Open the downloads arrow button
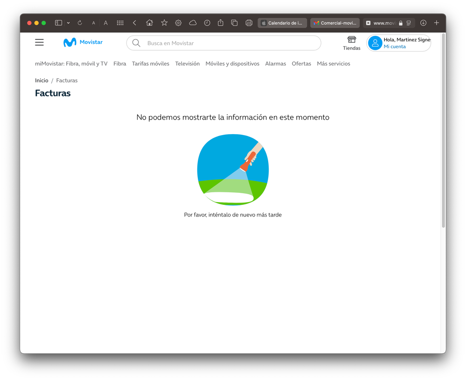 [423, 23]
